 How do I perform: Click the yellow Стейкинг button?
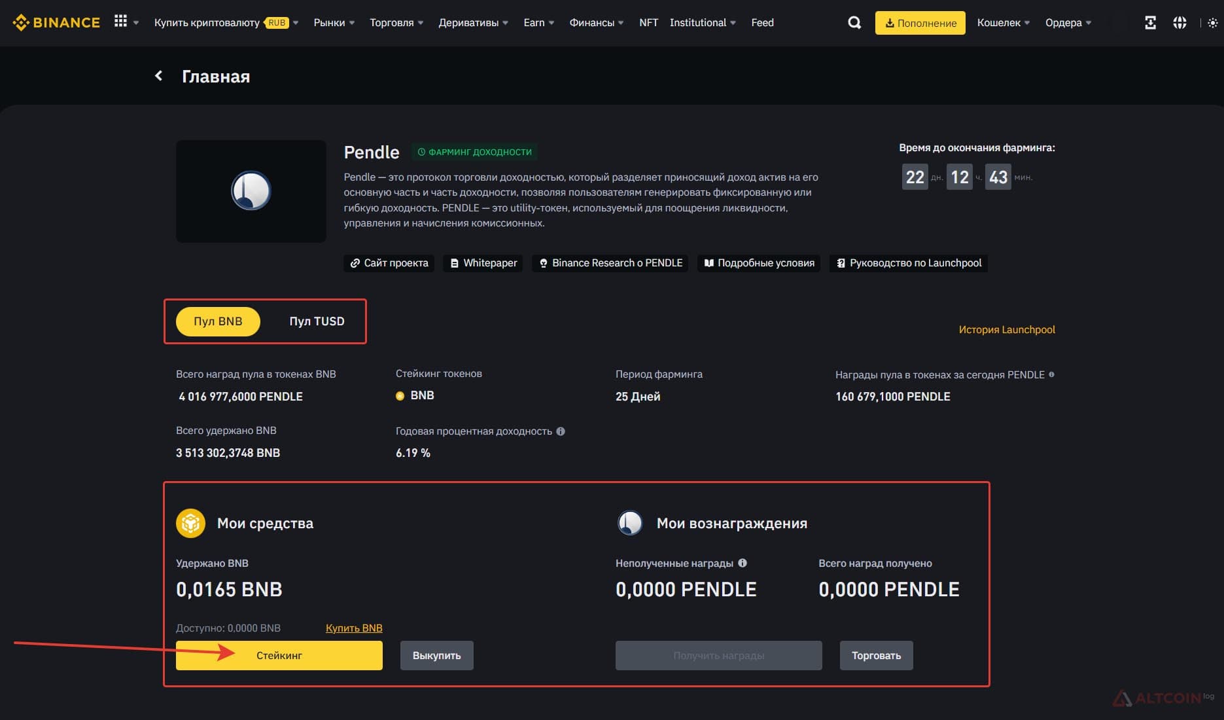(279, 655)
